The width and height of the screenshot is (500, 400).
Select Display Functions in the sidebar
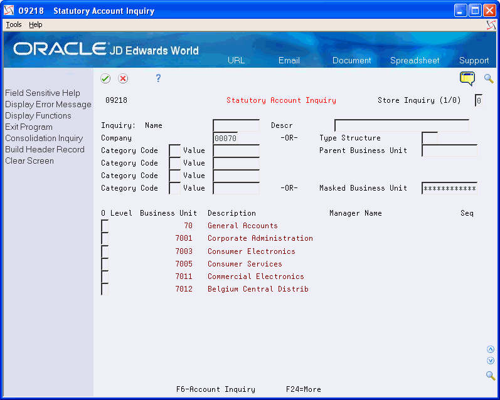[38, 115]
